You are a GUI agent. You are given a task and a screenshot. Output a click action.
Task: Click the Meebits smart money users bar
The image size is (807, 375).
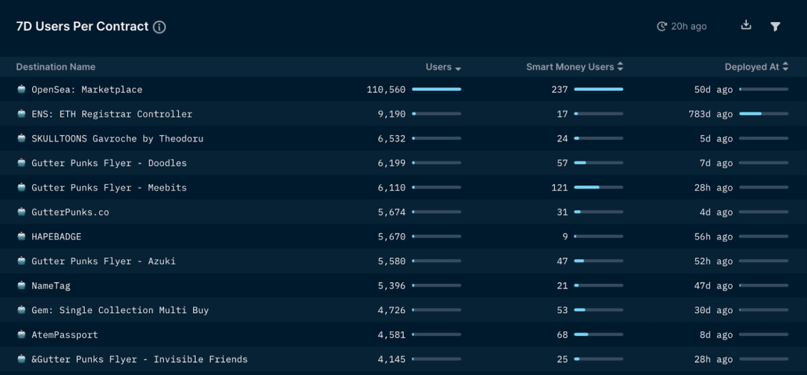pyautogui.click(x=599, y=187)
